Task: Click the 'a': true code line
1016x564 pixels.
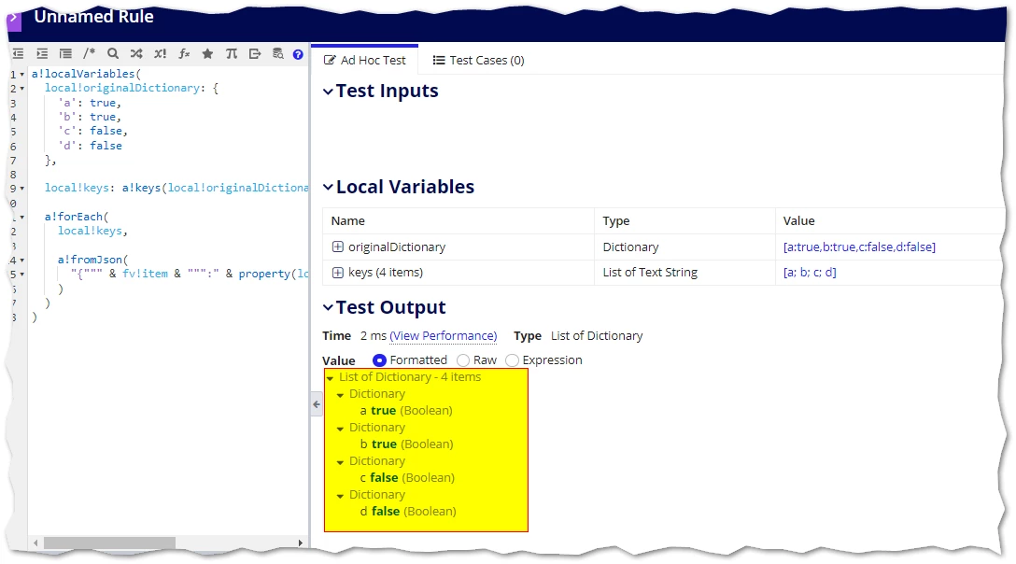Action: [90, 103]
